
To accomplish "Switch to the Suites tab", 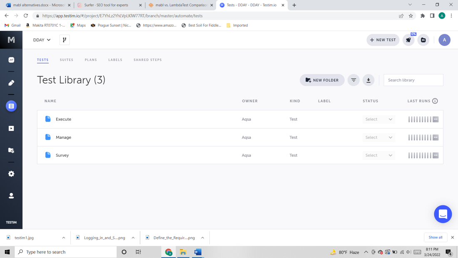I will (x=67, y=60).
